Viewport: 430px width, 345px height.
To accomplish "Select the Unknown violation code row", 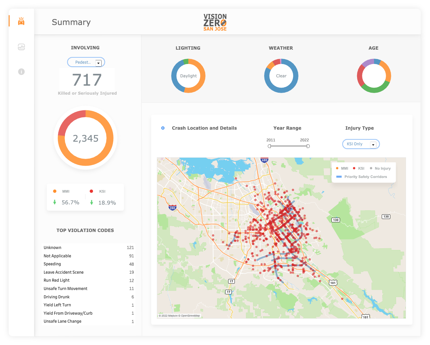I will tap(89, 248).
